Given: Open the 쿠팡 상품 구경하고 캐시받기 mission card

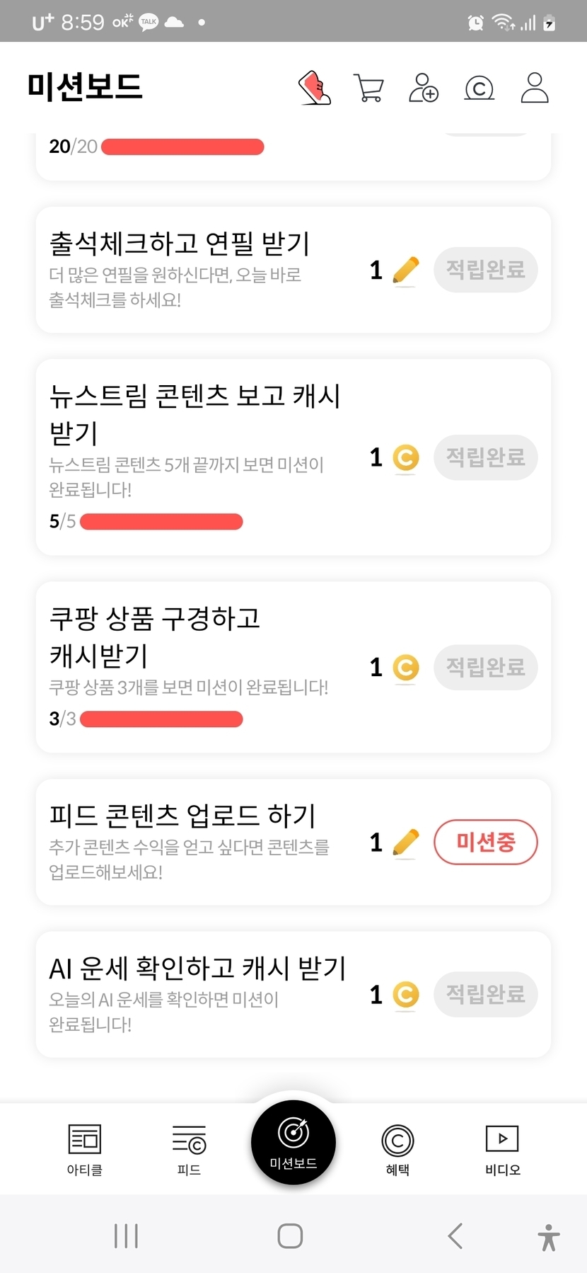Looking at the screenshot, I should [191, 637].
